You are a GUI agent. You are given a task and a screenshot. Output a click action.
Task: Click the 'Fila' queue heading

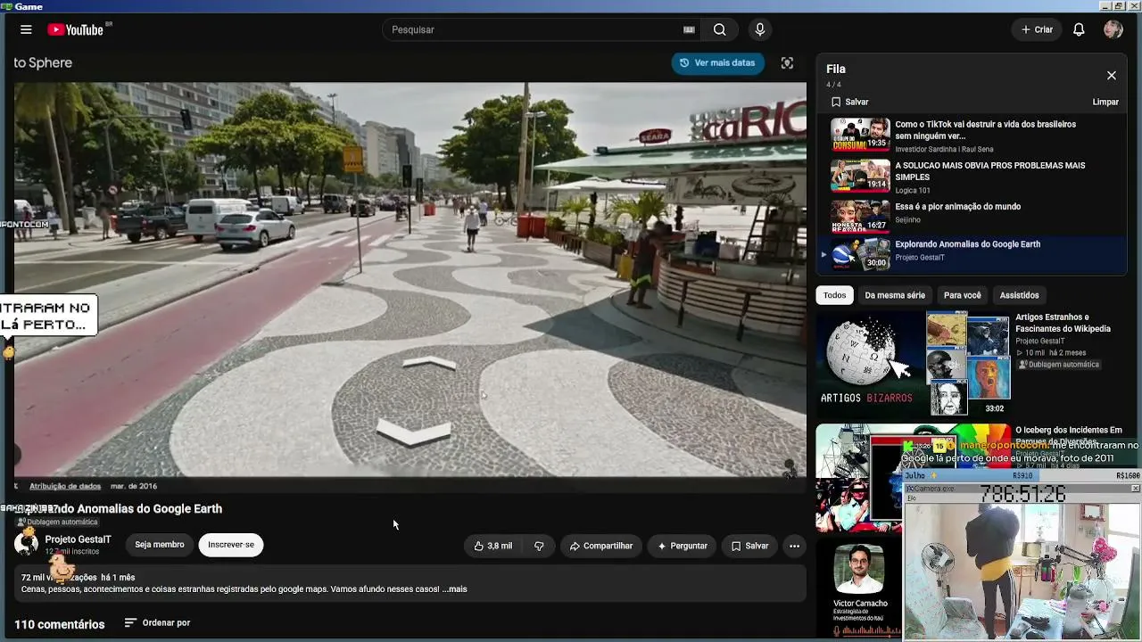tap(836, 69)
